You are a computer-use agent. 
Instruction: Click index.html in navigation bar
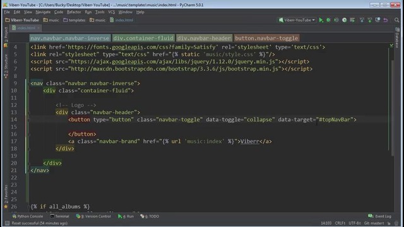pyautogui.click(x=121, y=20)
